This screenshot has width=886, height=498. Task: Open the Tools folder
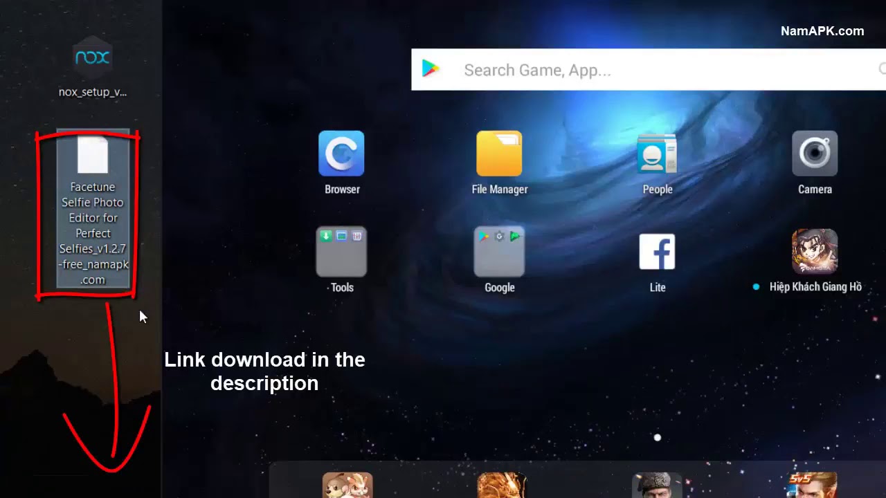coord(341,252)
